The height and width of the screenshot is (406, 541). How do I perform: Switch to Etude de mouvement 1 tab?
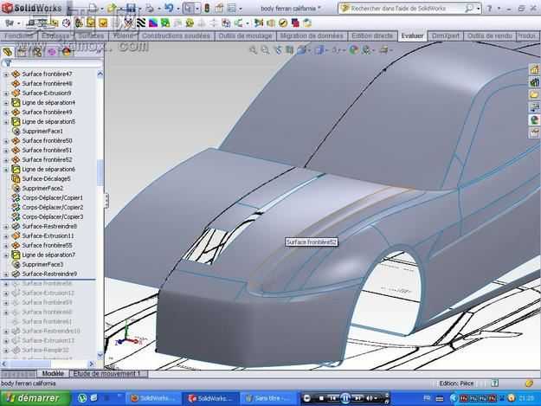[107, 374]
